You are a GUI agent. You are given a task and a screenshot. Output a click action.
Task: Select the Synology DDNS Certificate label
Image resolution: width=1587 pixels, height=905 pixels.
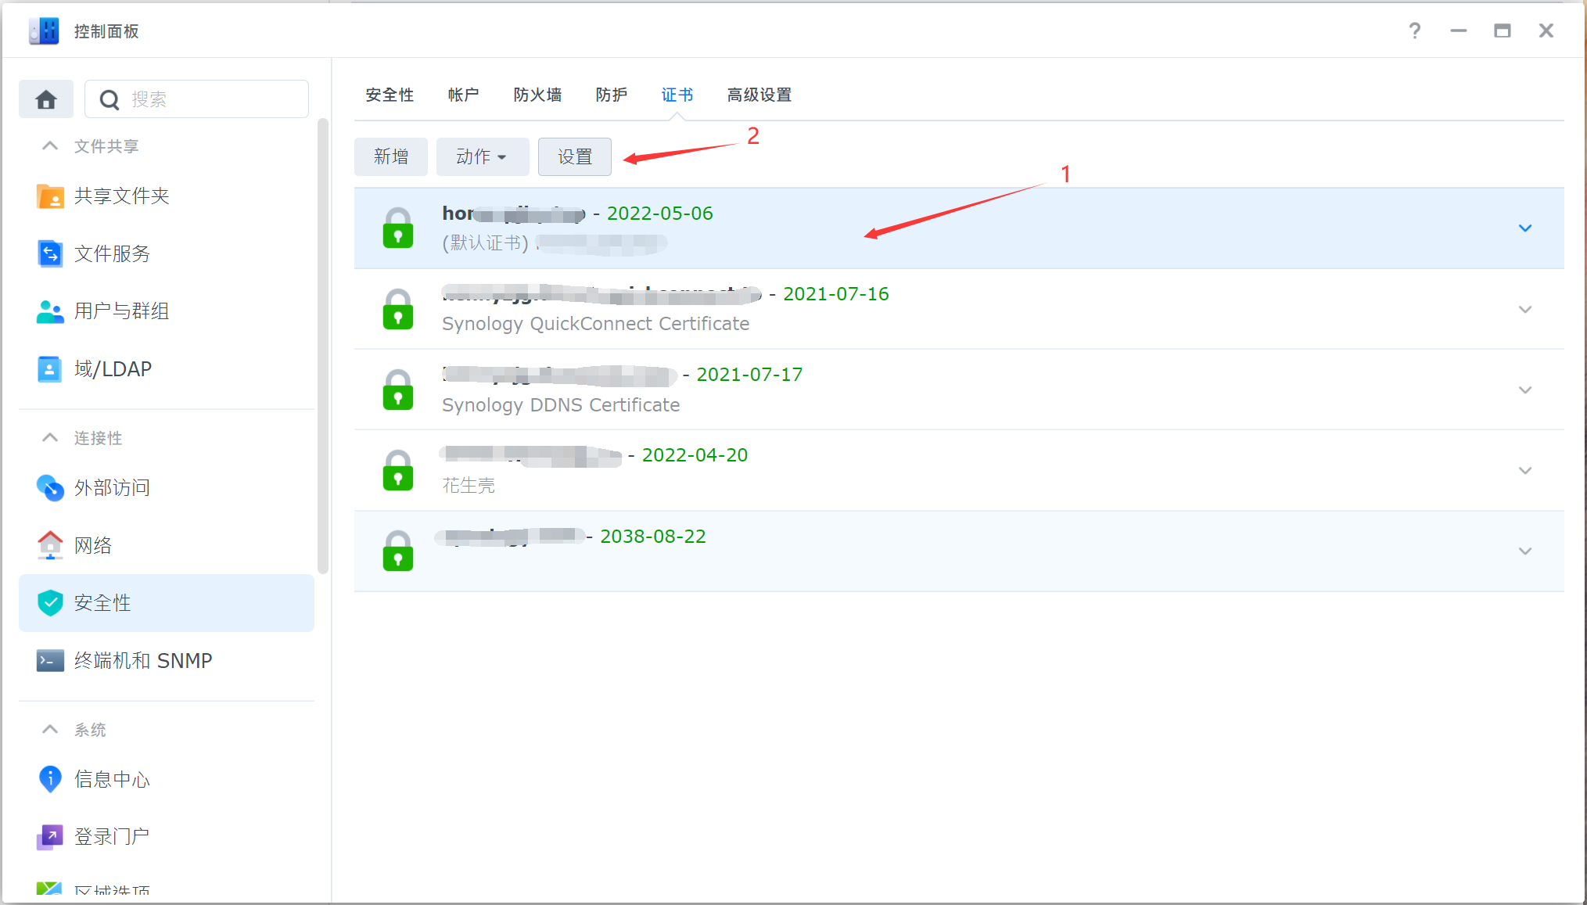(x=561, y=405)
